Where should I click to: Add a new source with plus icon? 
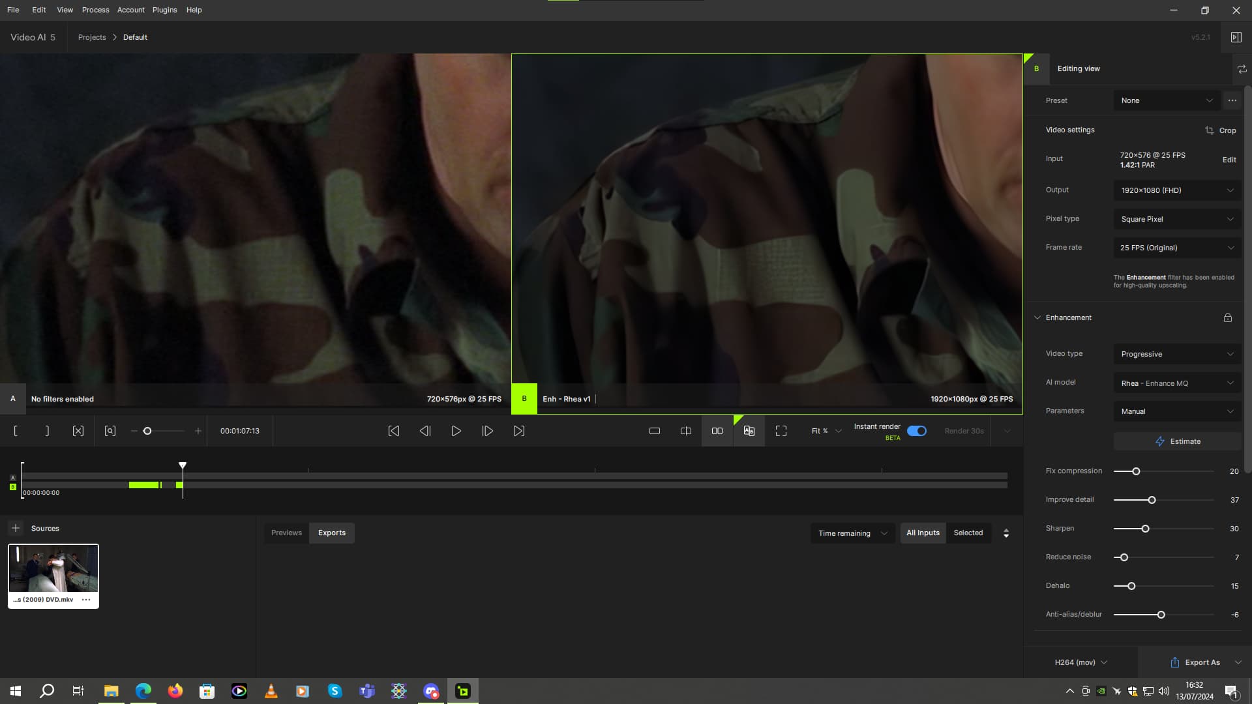[x=16, y=528]
